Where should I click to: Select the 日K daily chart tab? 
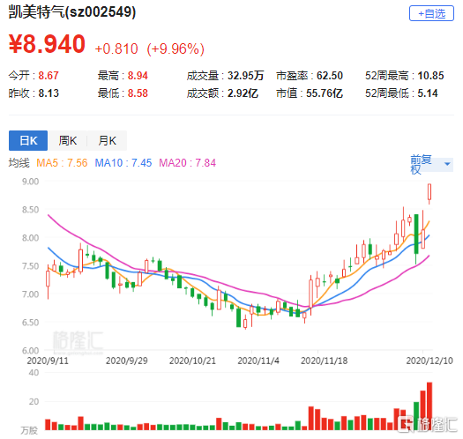(x=28, y=140)
